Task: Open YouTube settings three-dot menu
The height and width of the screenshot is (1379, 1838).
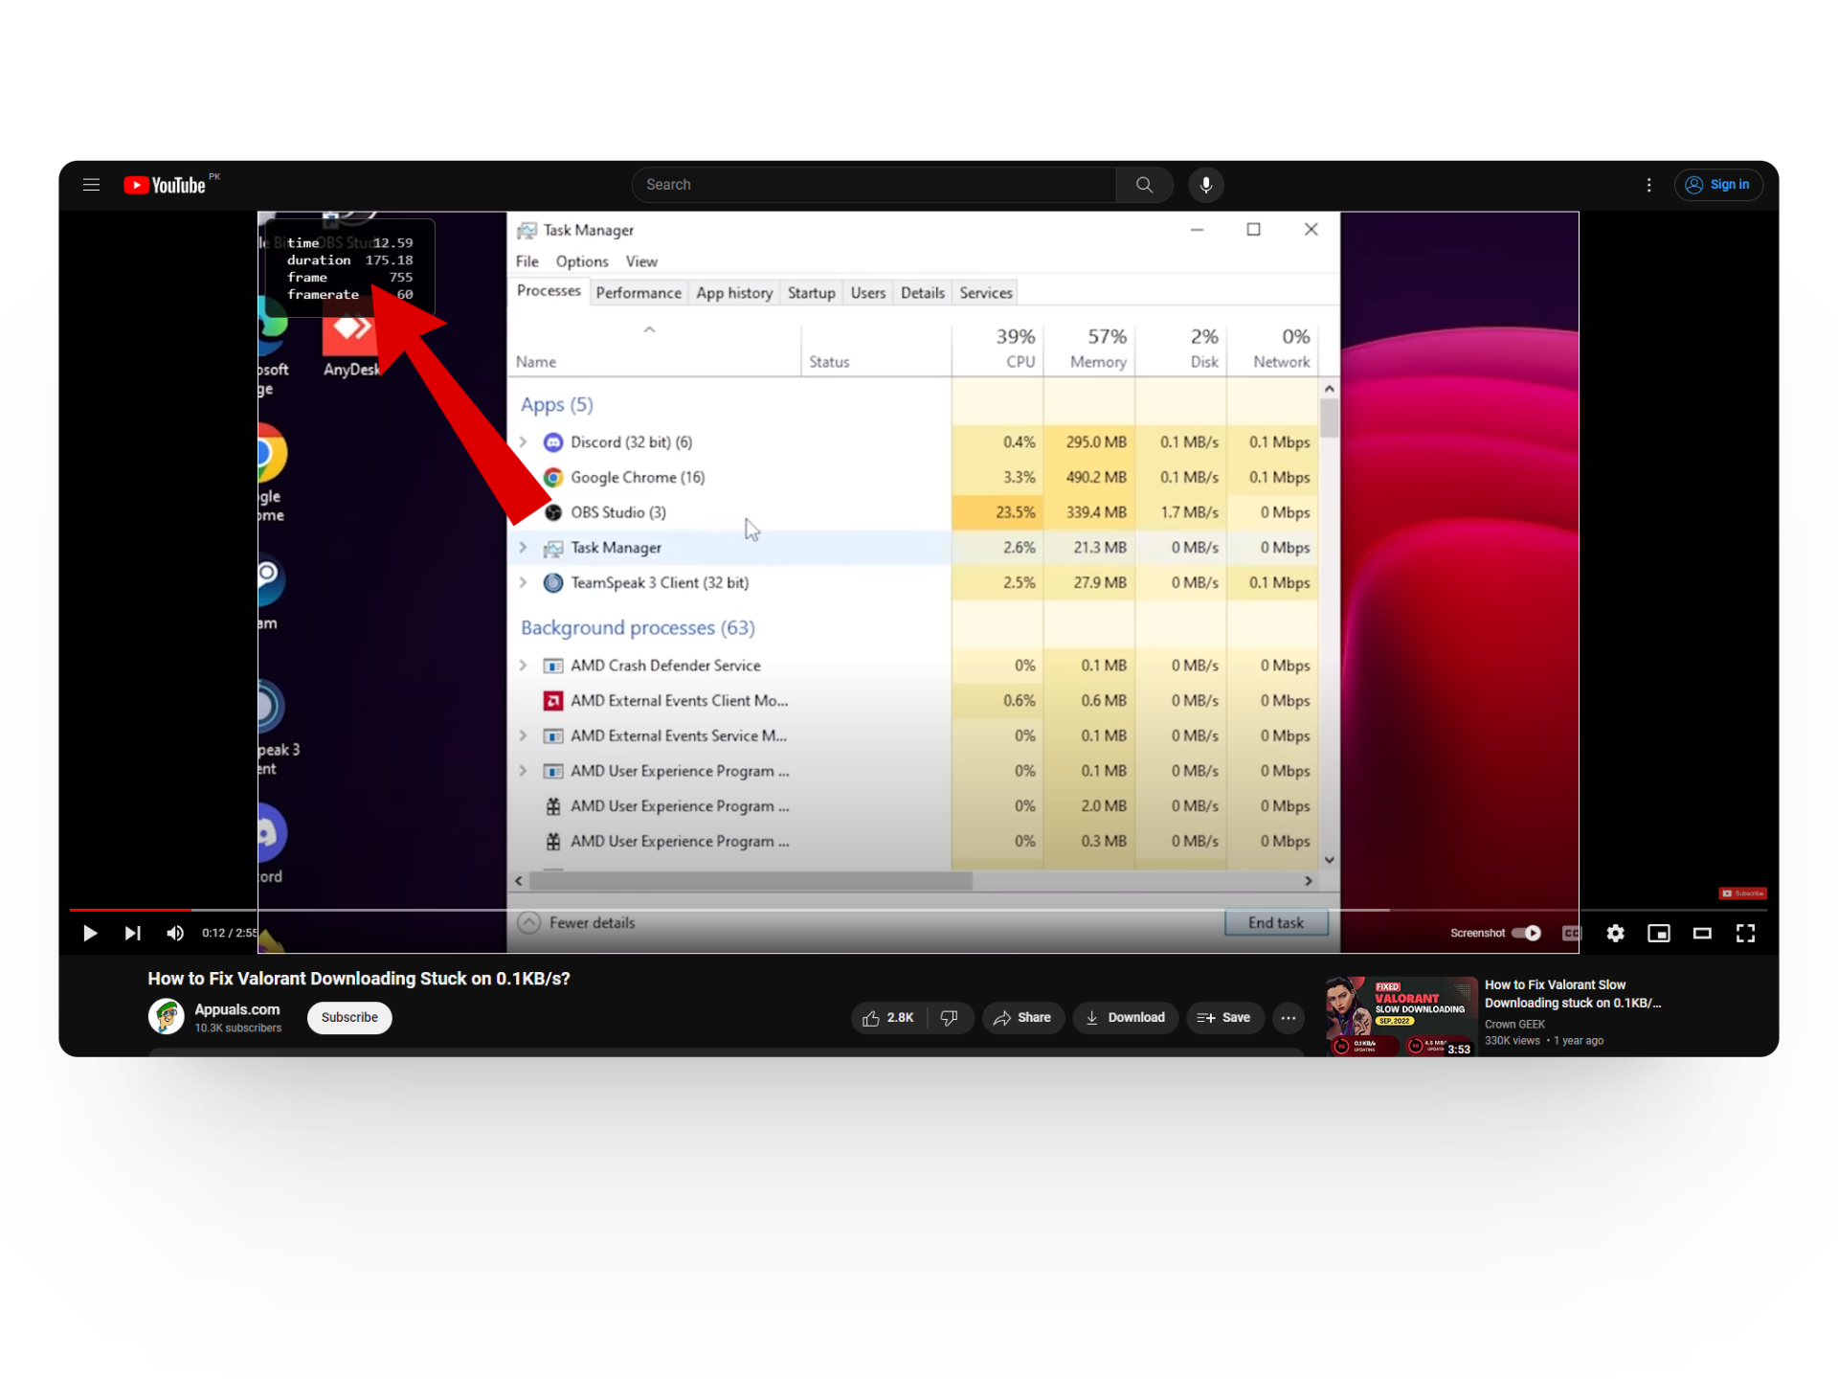Action: 1648,185
